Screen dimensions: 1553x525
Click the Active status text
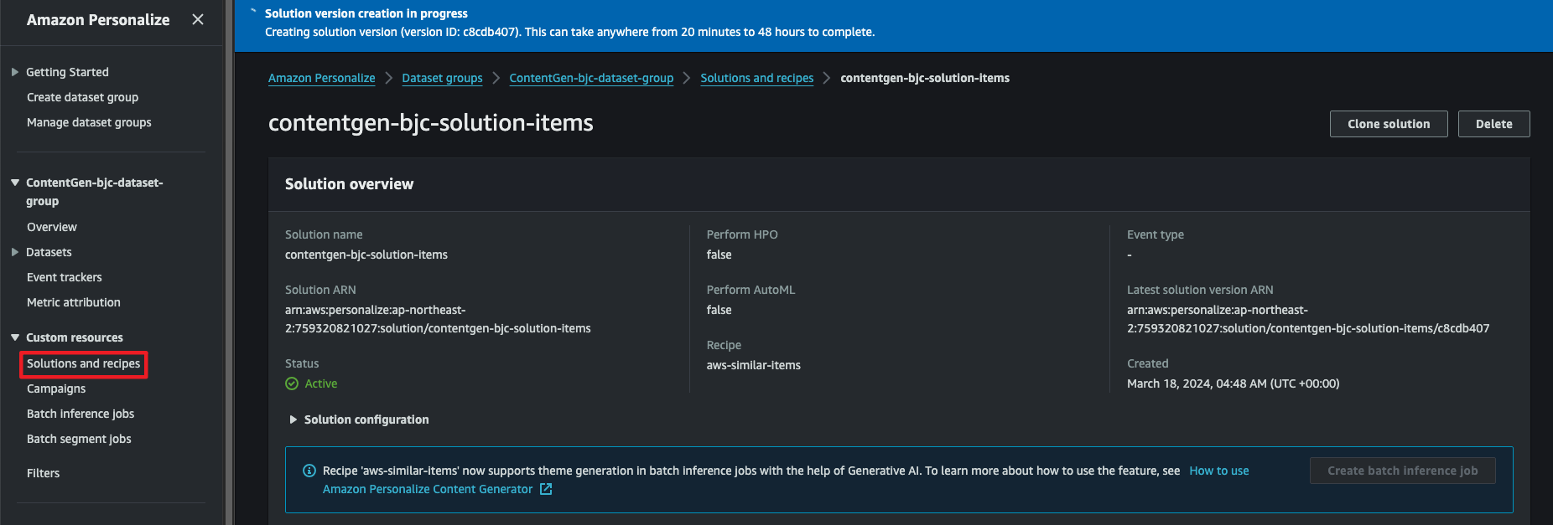click(321, 383)
